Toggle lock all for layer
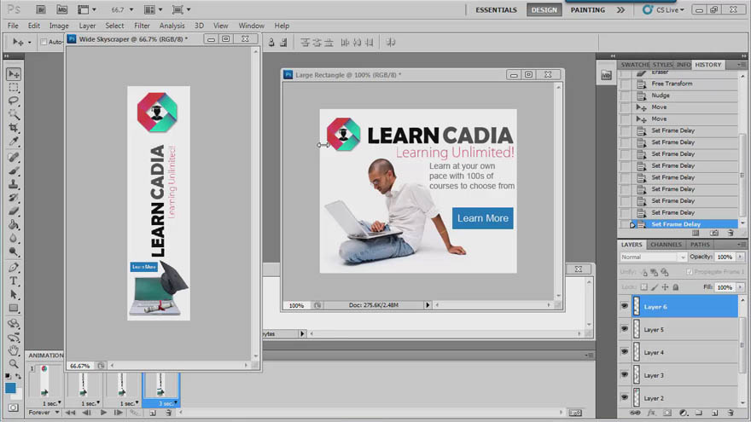 (x=675, y=287)
